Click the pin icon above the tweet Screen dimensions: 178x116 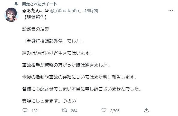(16, 4)
